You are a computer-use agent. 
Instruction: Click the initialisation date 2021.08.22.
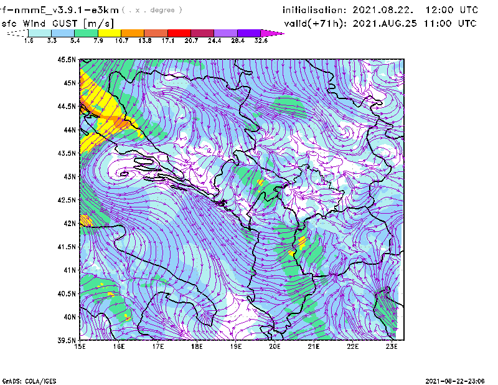pos(383,10)
